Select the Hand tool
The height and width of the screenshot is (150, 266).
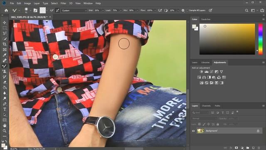[x=5, y=125]
